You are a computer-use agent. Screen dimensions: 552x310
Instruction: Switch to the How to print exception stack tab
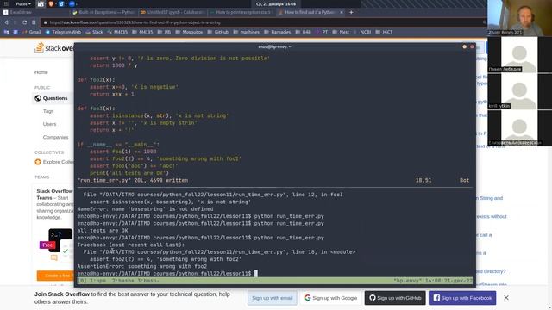click(x=241, y=12)
